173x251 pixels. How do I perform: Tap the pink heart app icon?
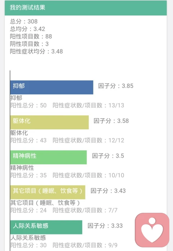click(x=152, y=230)
